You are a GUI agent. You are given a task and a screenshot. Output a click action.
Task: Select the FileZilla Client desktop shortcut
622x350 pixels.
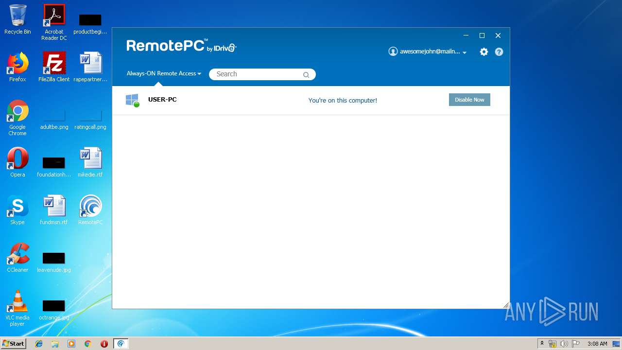(54, 67)
